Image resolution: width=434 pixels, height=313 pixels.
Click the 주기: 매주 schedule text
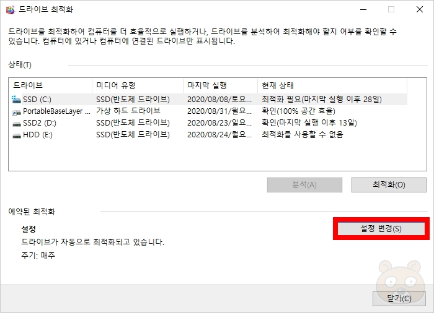(x=38, y=255)
